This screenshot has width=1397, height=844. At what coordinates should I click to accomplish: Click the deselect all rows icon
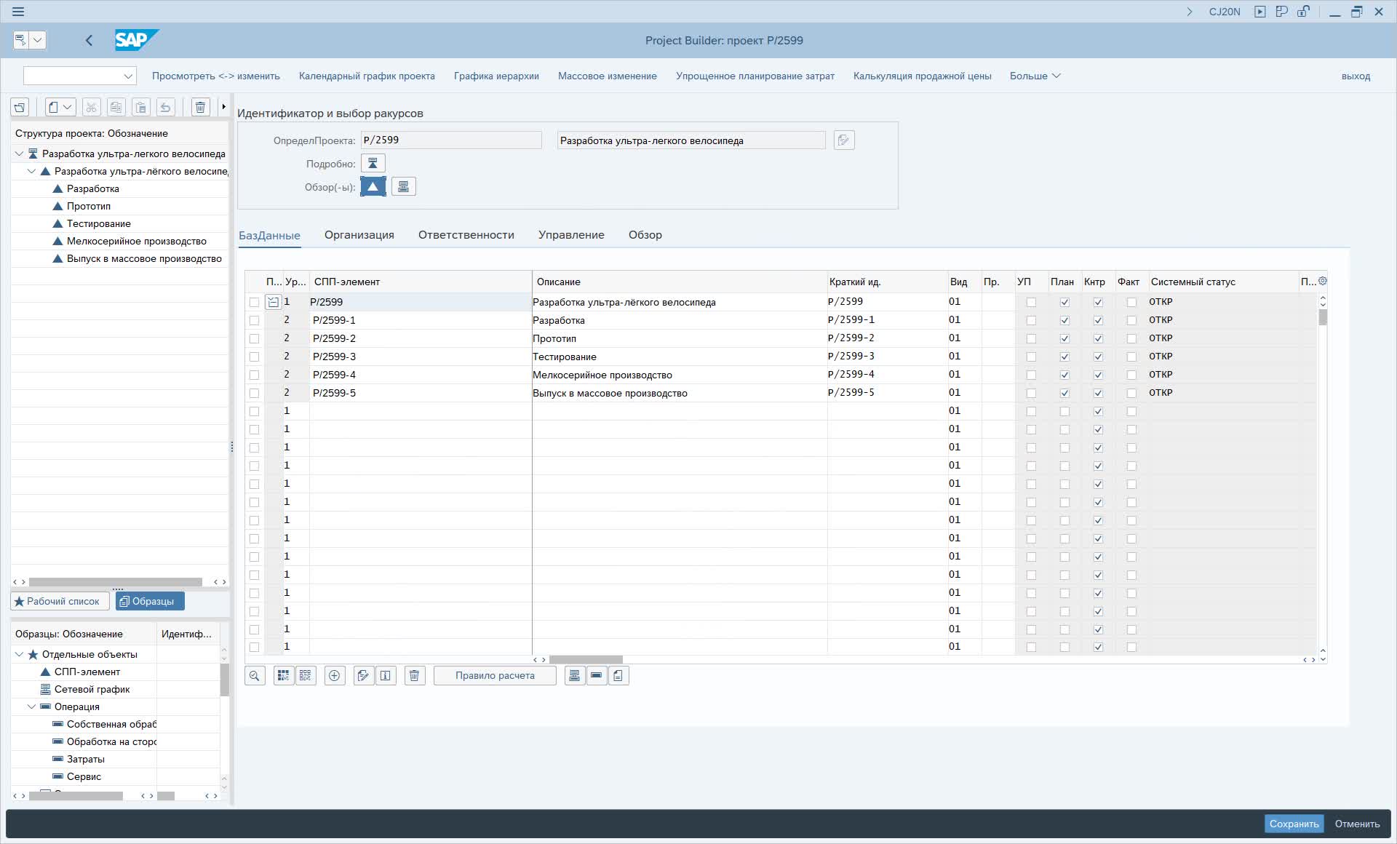click(x=306, y=676)
